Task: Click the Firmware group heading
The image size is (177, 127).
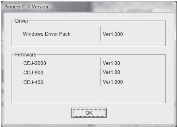Action: [x=26, y=55]
